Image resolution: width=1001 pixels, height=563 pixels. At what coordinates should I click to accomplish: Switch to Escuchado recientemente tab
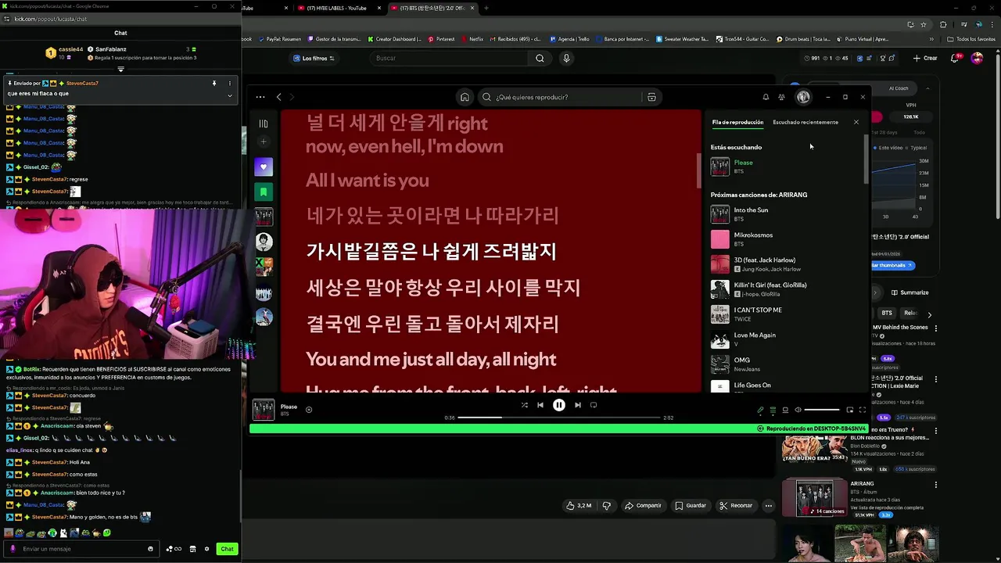pyautogui.click(x=805, y=122)
